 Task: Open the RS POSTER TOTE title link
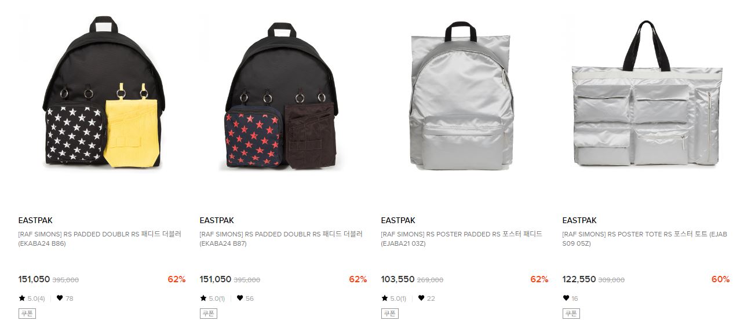pyautogui.click(x=645, y=239)
